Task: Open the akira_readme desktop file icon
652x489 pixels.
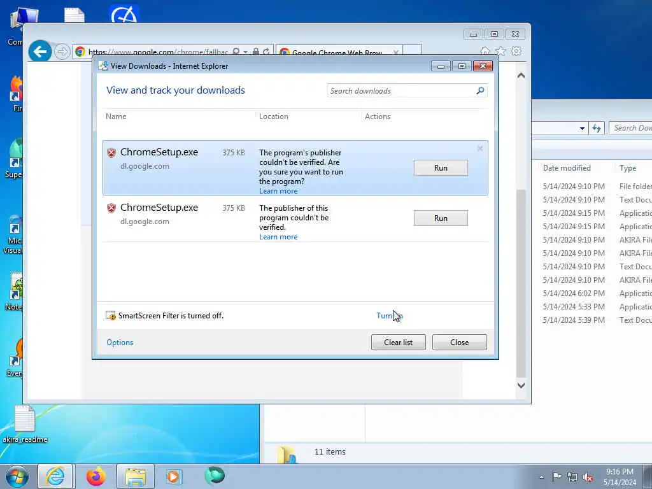Action: (x=25, y=423)
